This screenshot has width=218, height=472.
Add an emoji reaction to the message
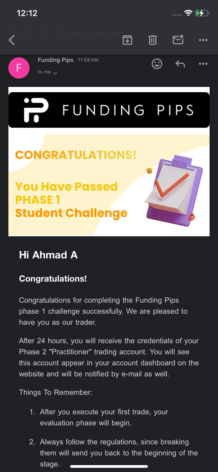tap(157, 64)
